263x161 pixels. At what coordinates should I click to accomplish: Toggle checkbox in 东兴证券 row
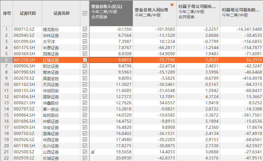click(x=85, y=146)
